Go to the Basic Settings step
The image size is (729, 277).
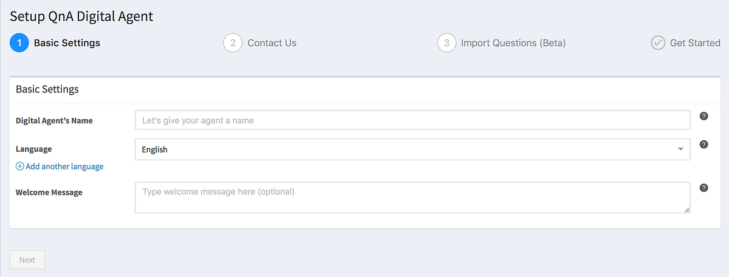[x=67, y=43]
